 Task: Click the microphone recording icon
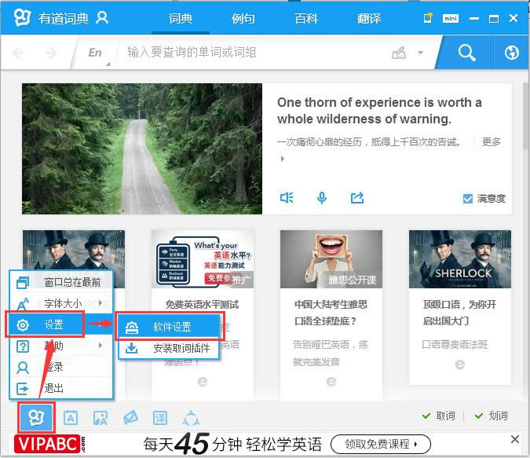322,198
